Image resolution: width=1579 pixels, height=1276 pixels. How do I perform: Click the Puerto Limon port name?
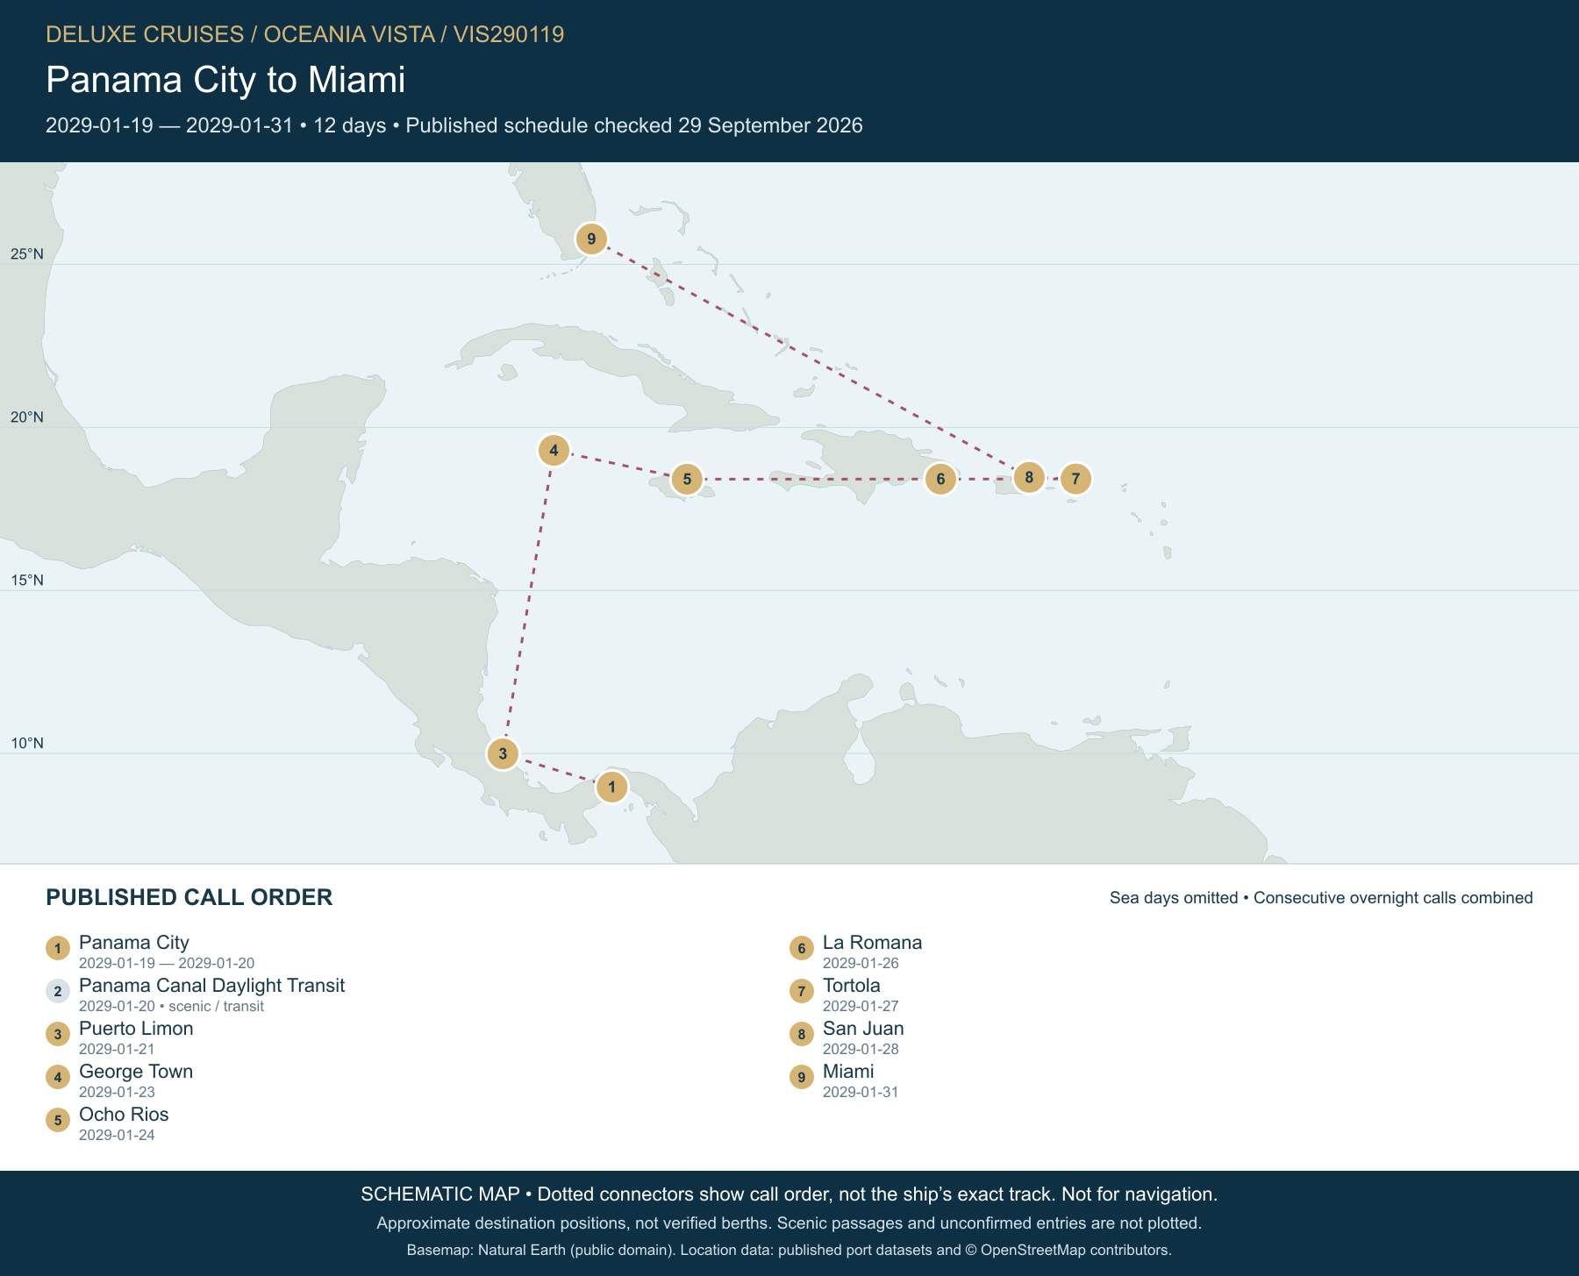136,1029
